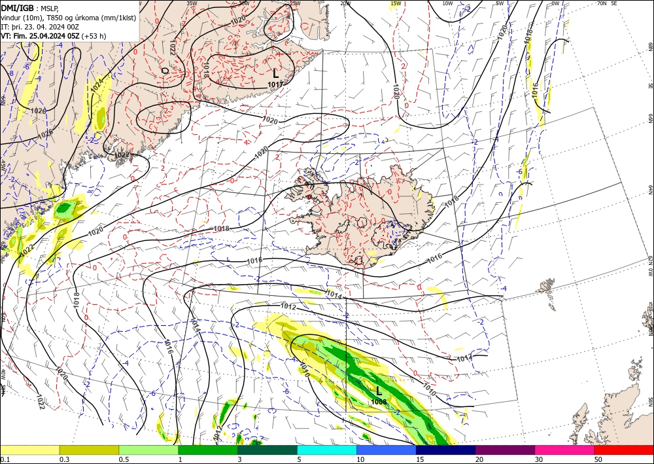Click the legend value "30"
The height and width of the screenshot is (464, 654).
tap(540, 459)
